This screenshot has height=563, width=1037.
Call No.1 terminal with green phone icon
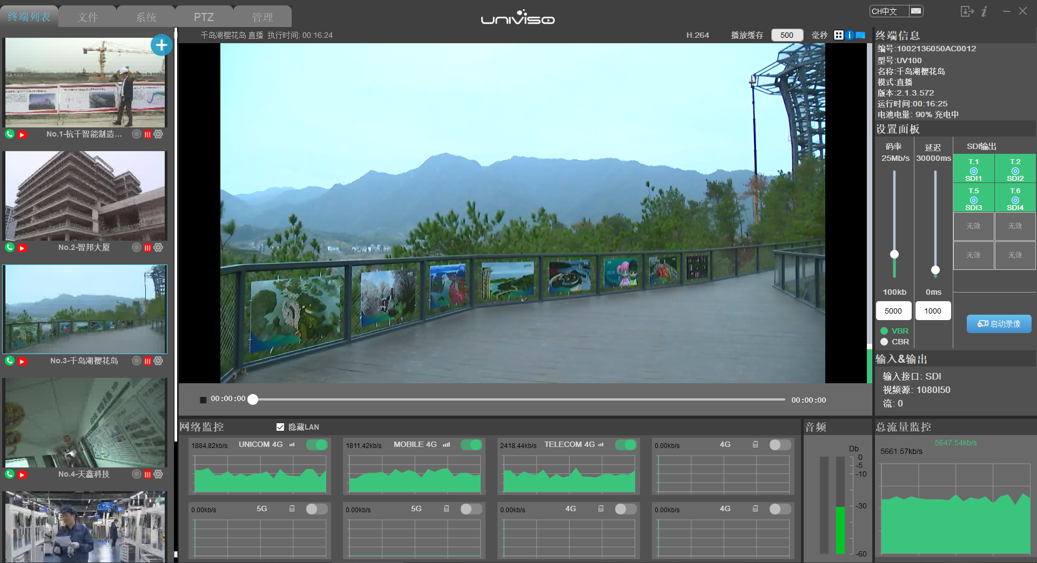click(x=10, y=134)
